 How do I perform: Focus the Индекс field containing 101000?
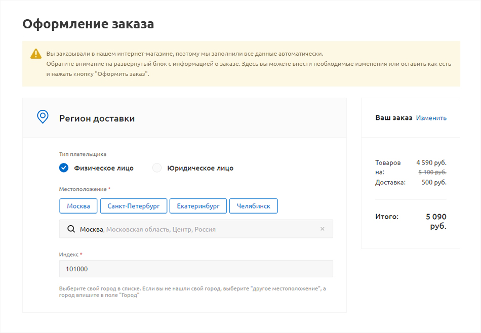coord(196,269)
